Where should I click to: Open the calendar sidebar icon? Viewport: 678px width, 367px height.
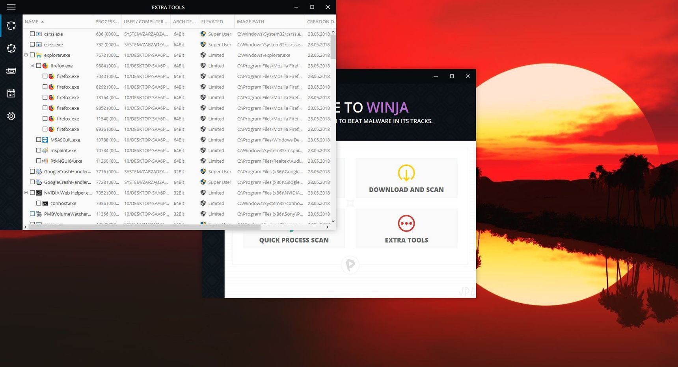tap(11, 93)
